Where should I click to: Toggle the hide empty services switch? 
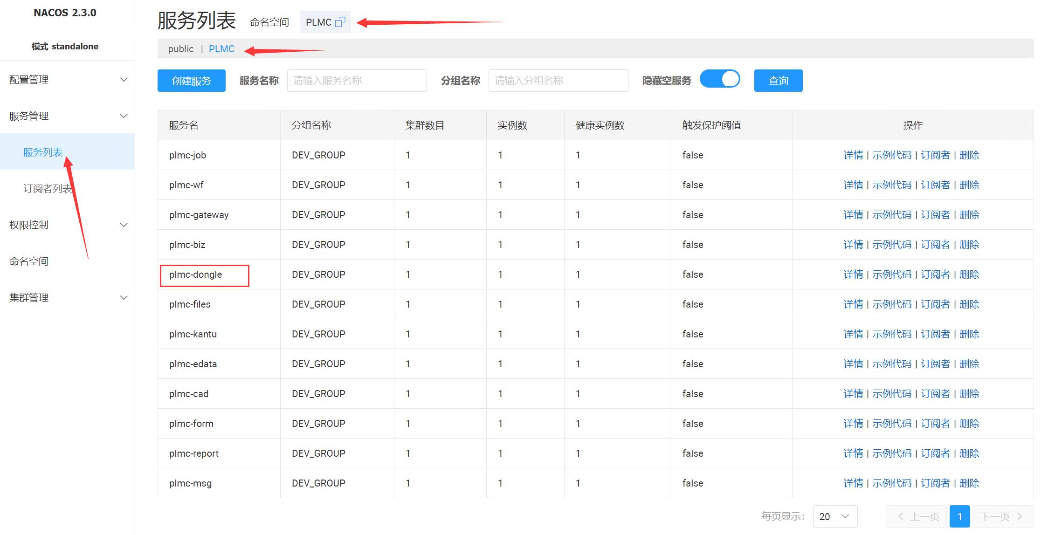click(720, 79)
